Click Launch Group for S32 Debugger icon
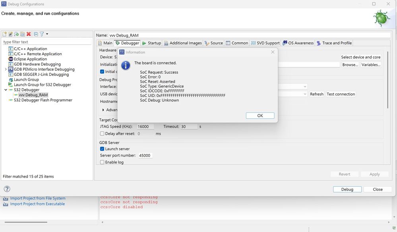 pyautogui.click(x=11, y=85)
